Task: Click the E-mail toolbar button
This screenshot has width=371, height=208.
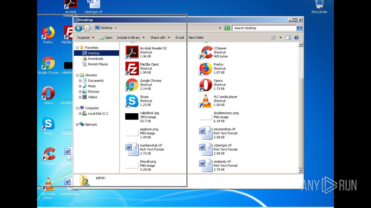Action: tap(180, 38)
